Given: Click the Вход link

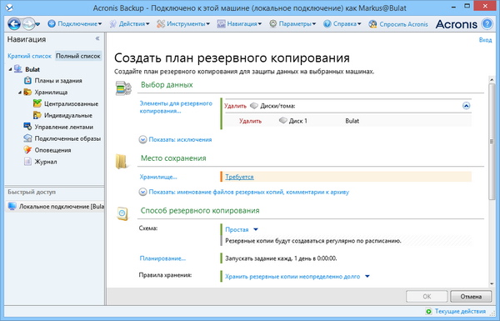Looking at the screenshot, I should coord(485,40).
